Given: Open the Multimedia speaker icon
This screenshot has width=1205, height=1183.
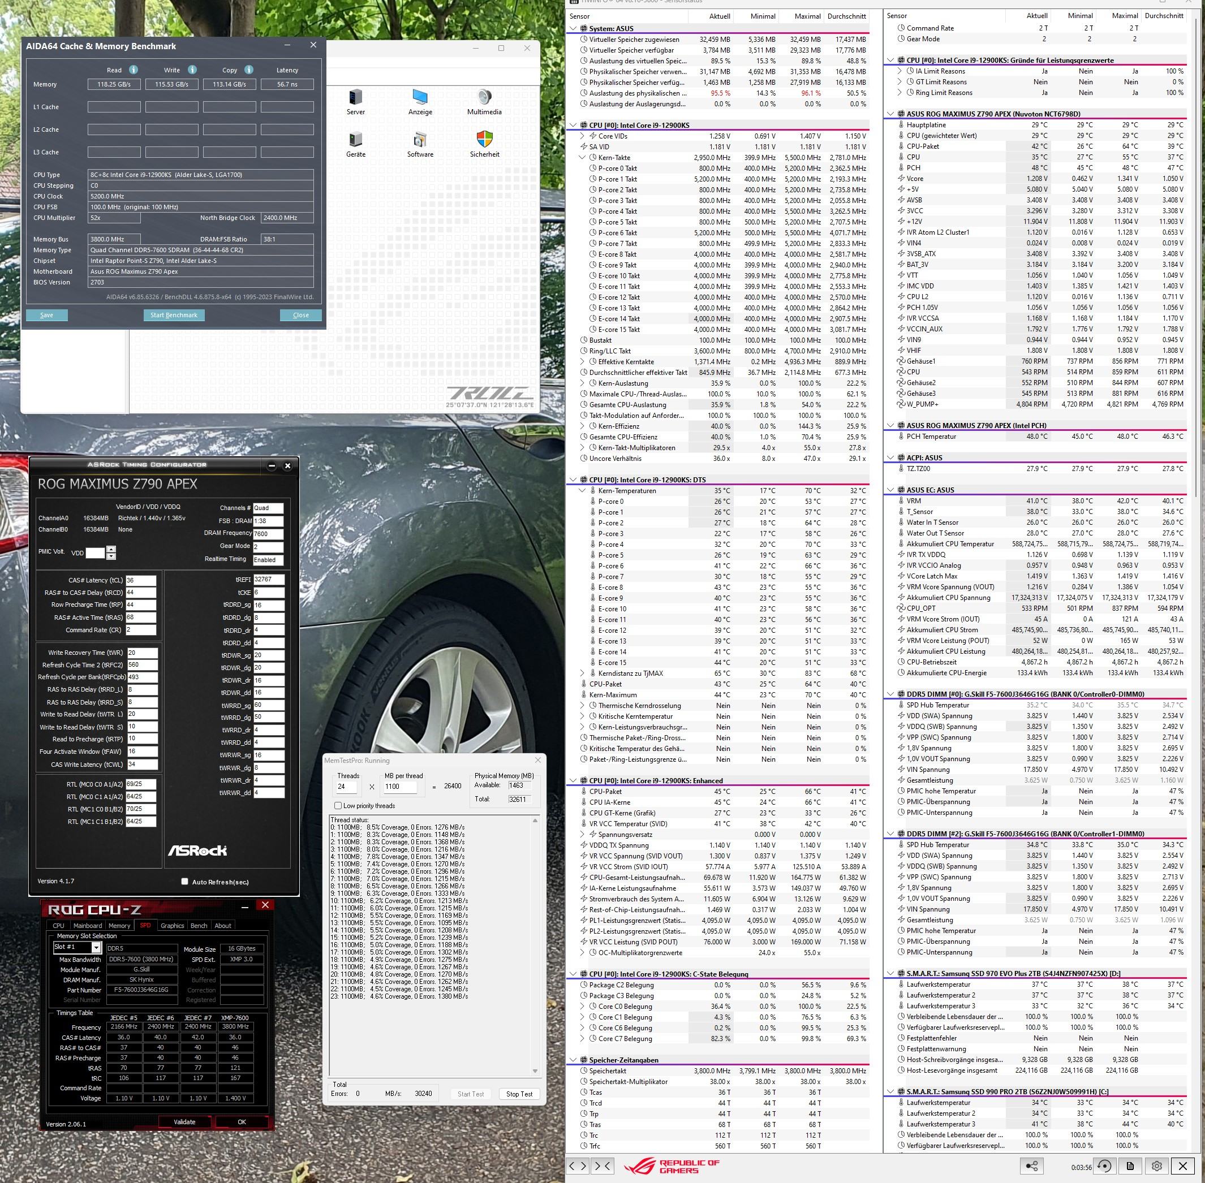Looking at the screenshot, I should coord(484,98).
